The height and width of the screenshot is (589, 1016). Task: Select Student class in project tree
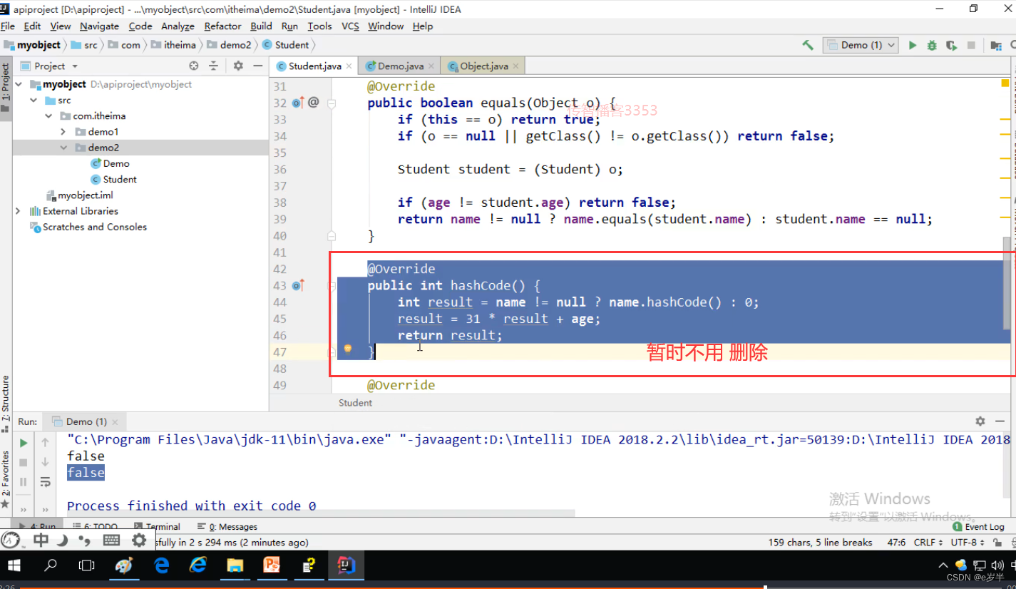113,179
